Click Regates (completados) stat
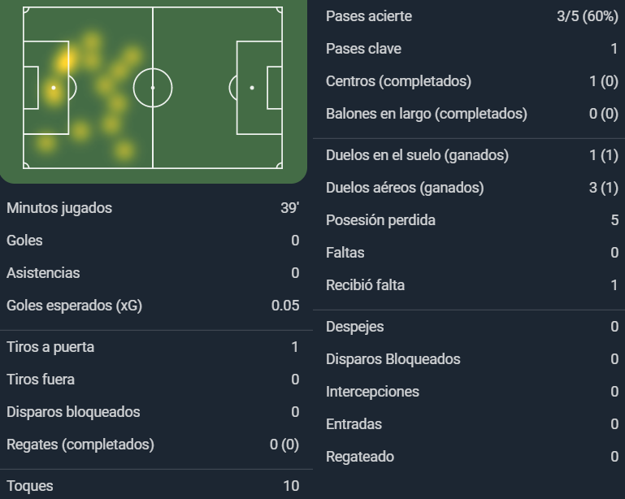Image resolution: width=625 pixels, height=499 pixels. (x=153, y=445)
